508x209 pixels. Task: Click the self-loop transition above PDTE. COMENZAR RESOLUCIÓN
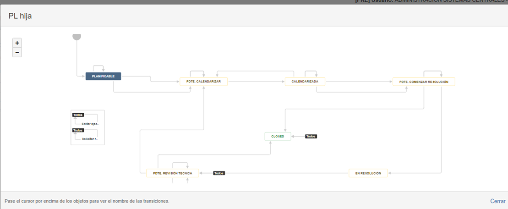pyautogui.click(x=432, y=71)
